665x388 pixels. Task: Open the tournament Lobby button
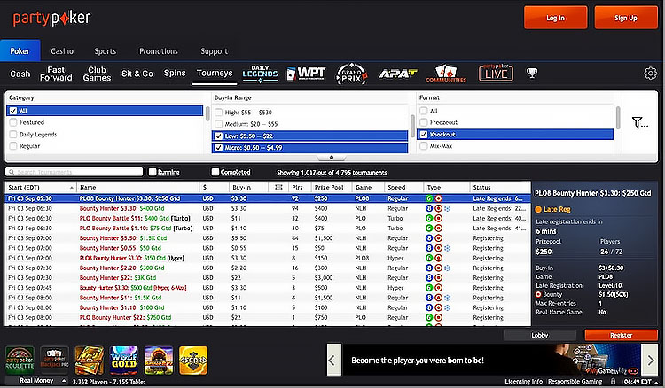[x=540, y=335]
